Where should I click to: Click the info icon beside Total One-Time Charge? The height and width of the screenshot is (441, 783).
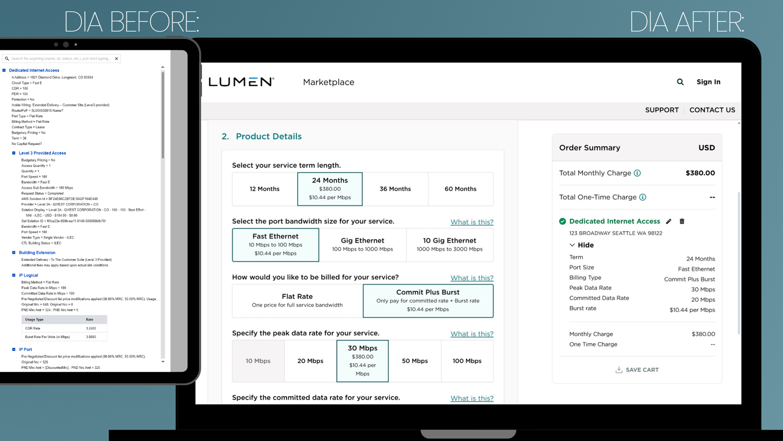pos(643,197)
